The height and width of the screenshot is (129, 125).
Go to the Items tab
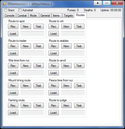[56, 16]
